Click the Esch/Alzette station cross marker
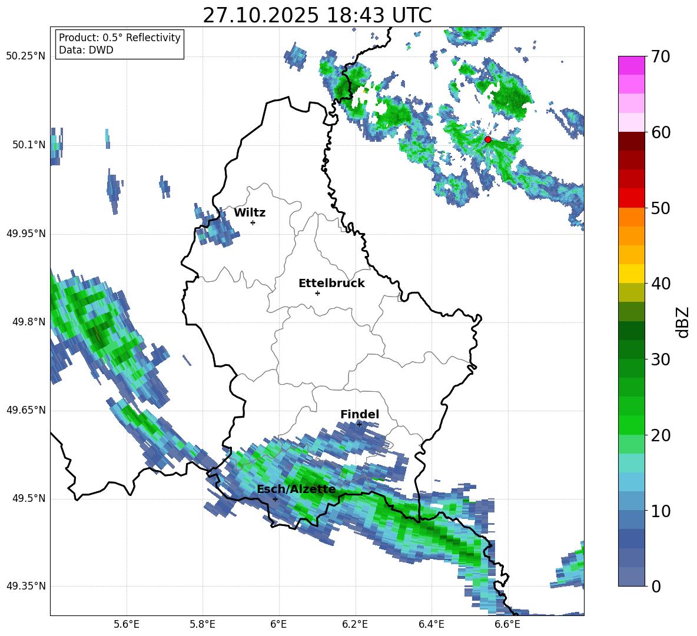Screen dimensions: 697x636 [275, 499]
